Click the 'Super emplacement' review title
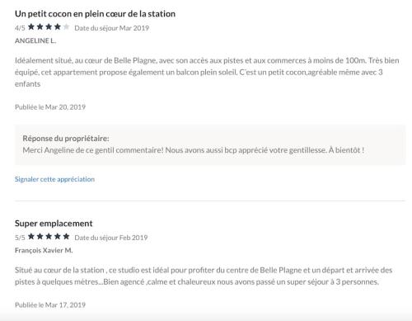 point(54,224)
